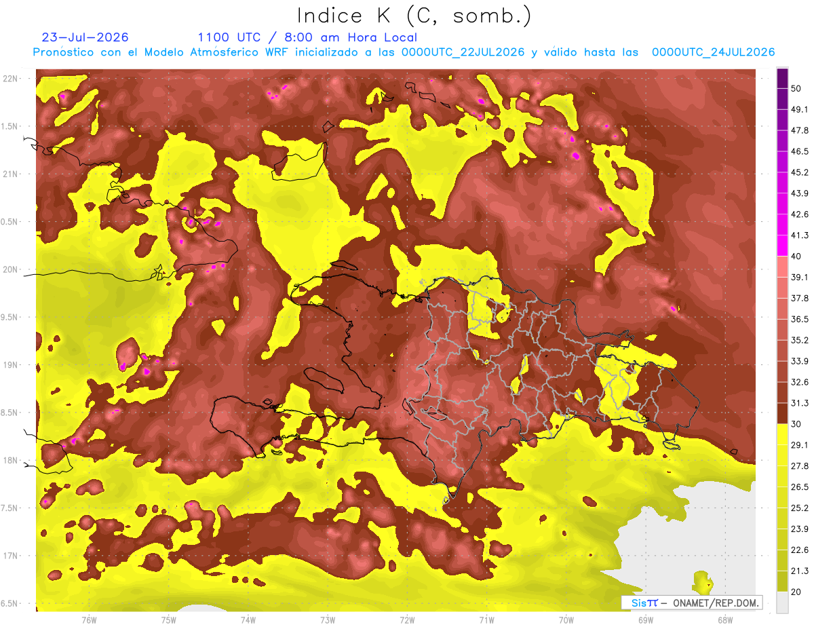Click the longitude label "75W"
The image size is (814, 629).
[168, 620]
